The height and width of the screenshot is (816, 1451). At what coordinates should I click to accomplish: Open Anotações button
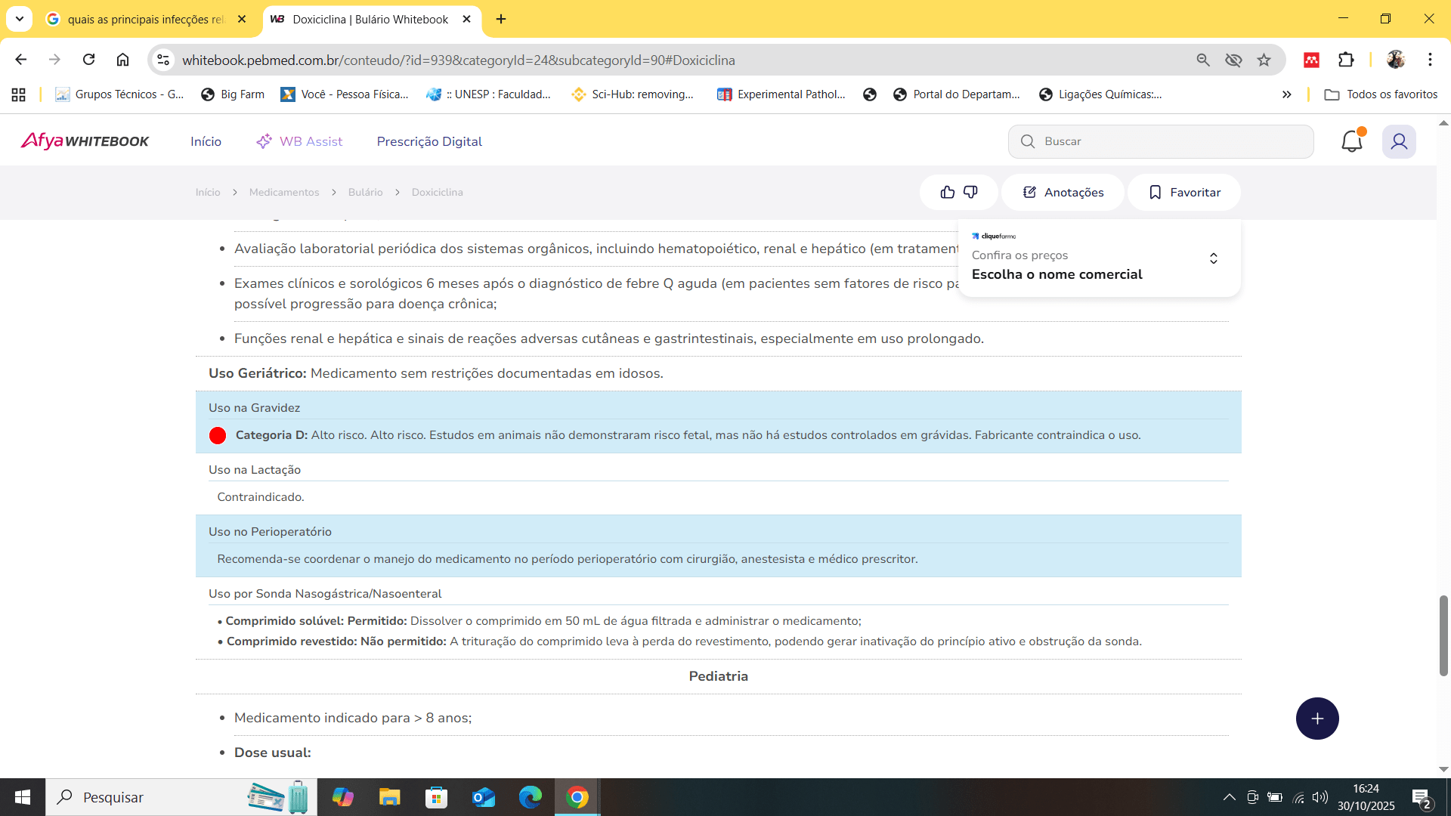click(1063, 192)
